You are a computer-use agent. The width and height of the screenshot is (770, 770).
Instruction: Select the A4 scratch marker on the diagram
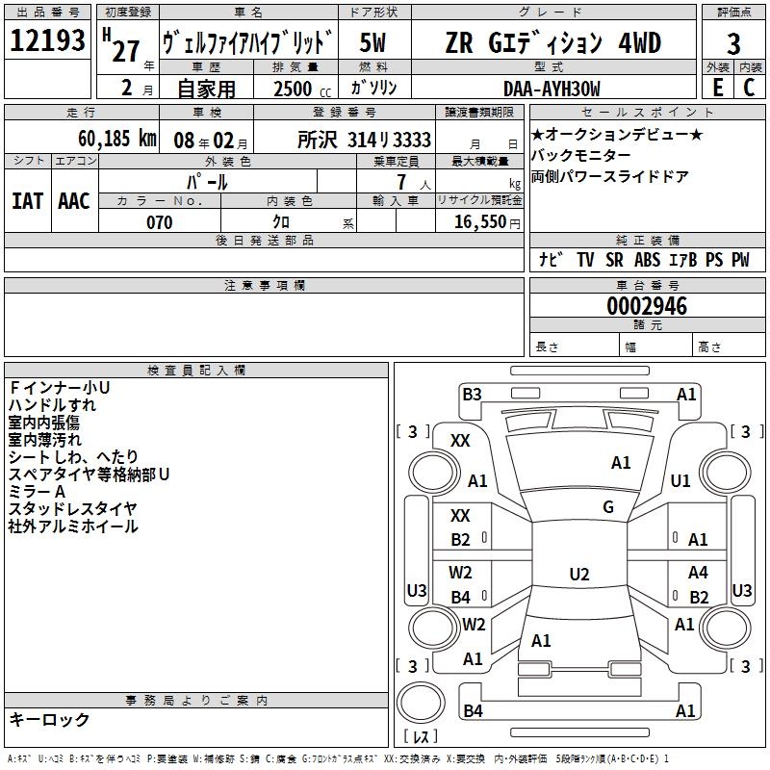click(698, 573)
